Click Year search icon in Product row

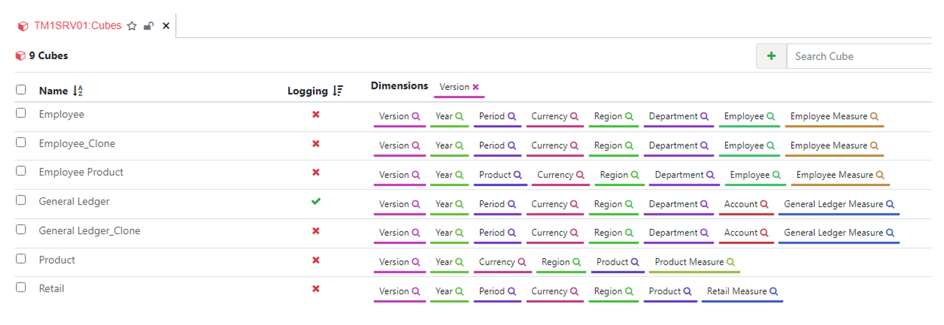tap(459, 262)
